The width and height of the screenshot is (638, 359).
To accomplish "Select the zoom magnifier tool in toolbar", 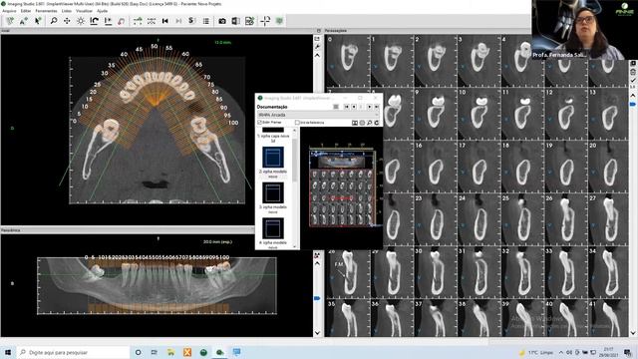I will coord(53,21).
